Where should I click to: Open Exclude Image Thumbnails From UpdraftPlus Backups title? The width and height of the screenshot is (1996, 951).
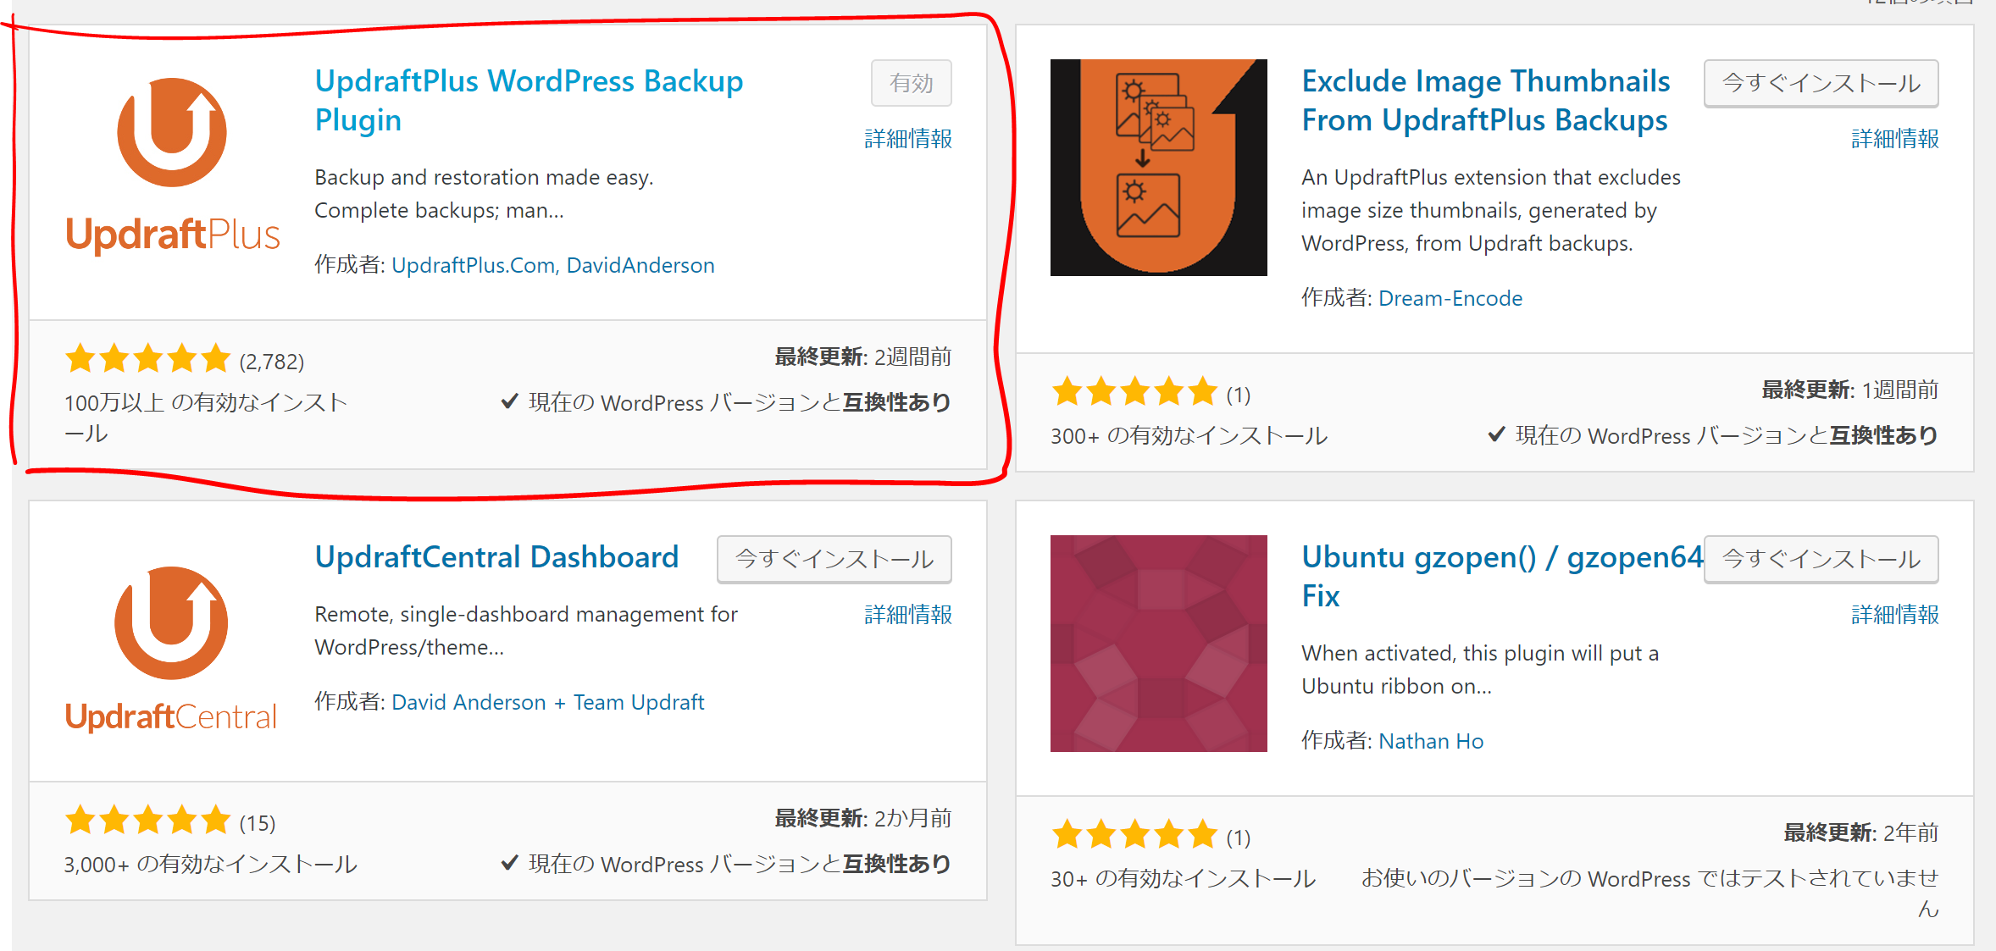pos(1486,100)
